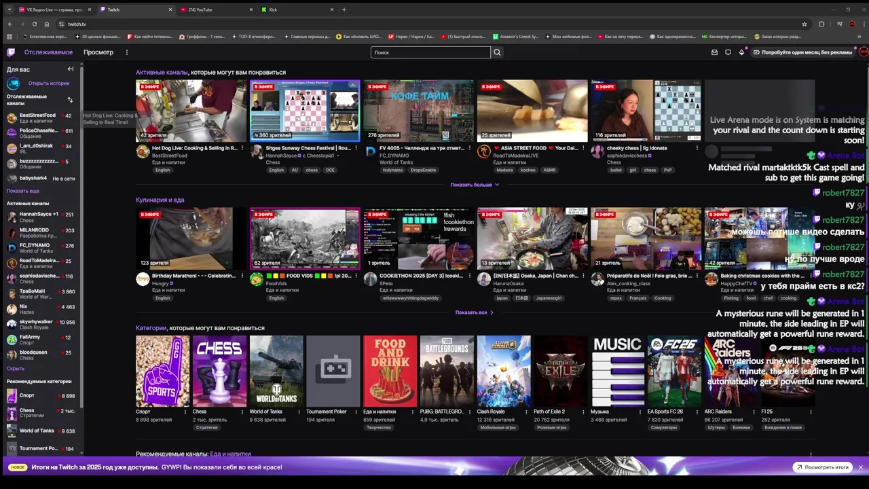
Task: Open the Кулинария и еда section link
Action: [x=160, y=200]
